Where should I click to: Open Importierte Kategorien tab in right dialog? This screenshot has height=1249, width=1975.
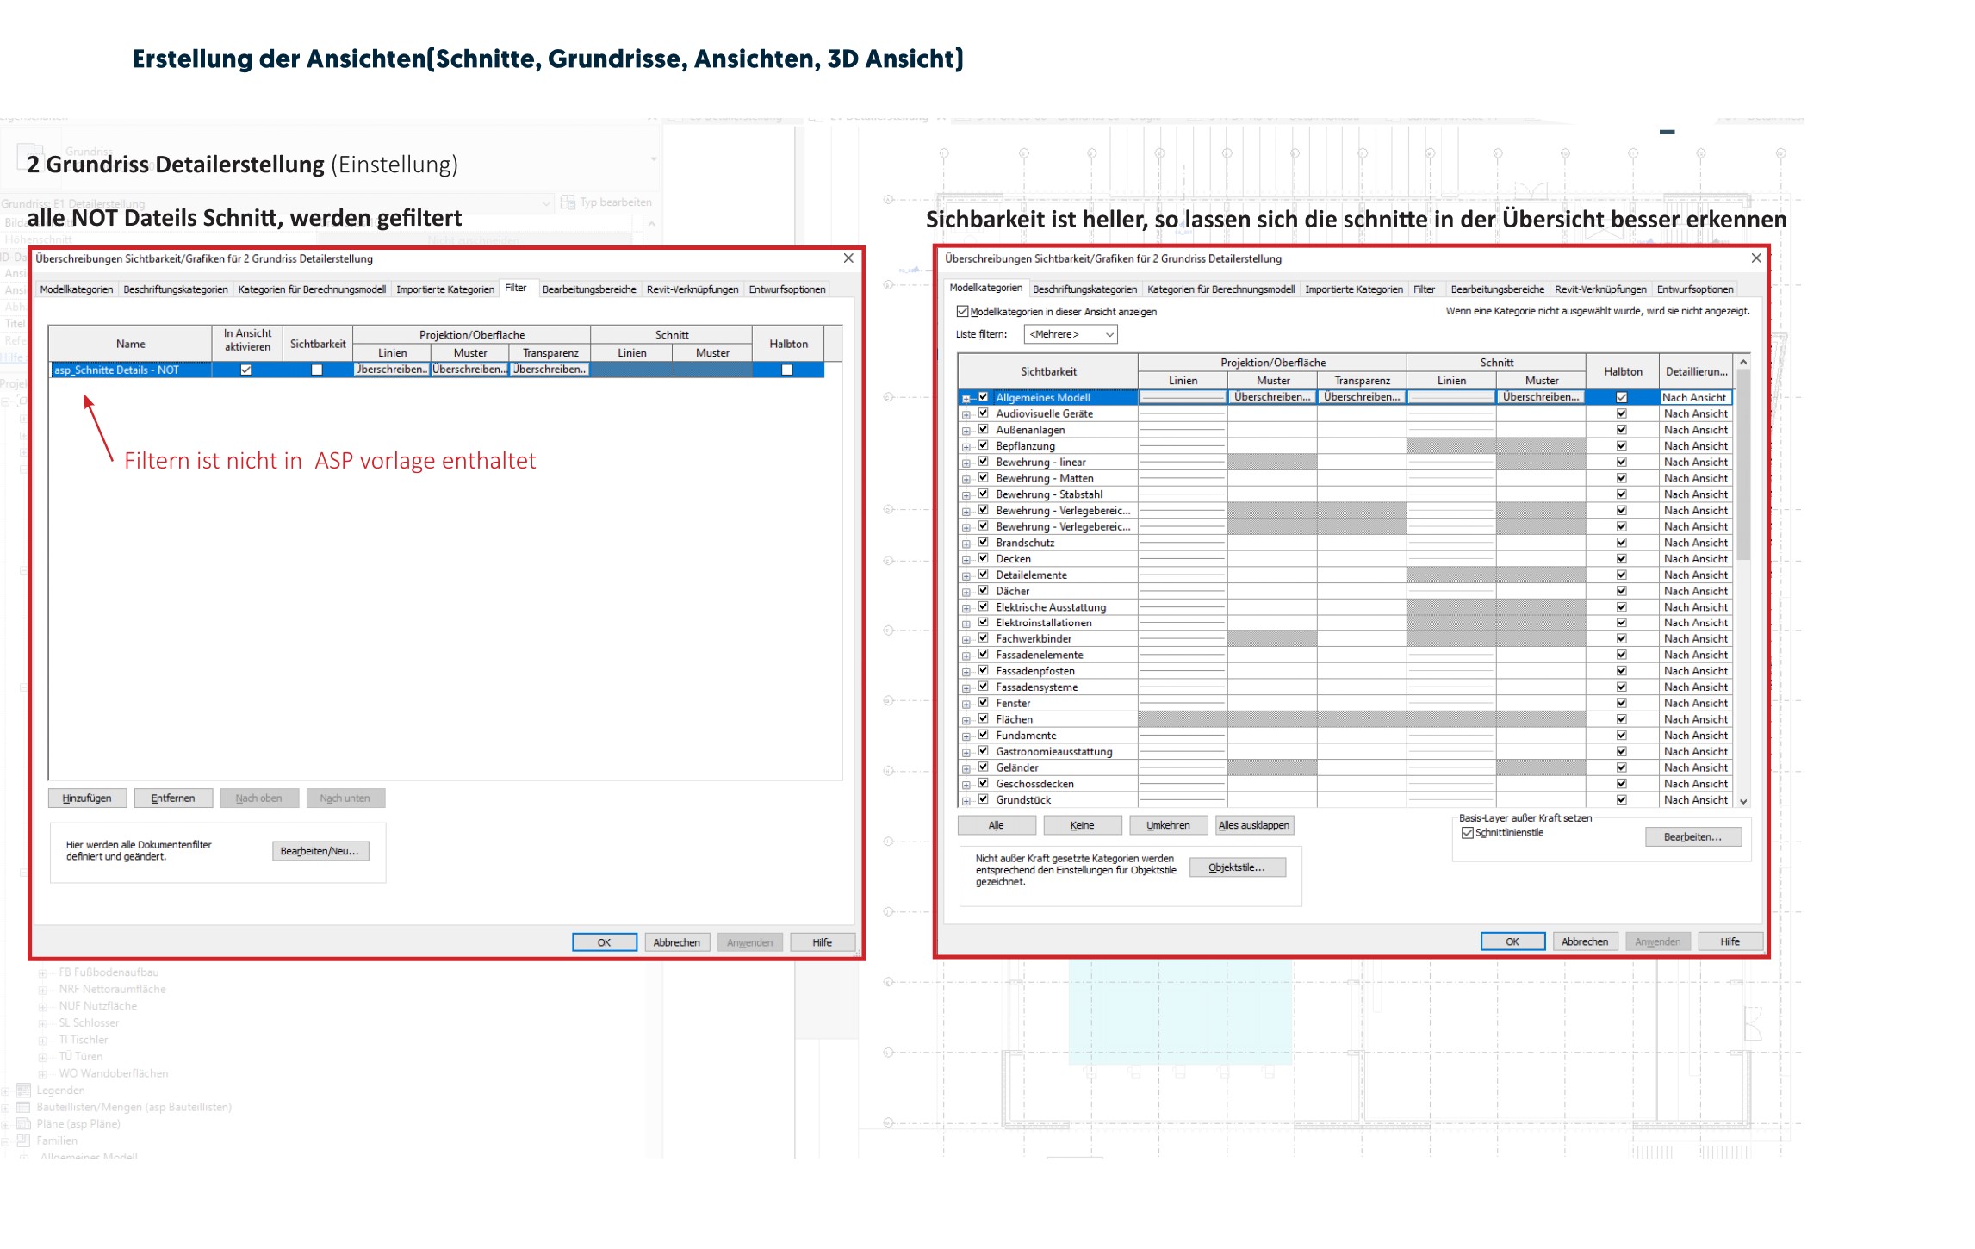[1354, 289]
